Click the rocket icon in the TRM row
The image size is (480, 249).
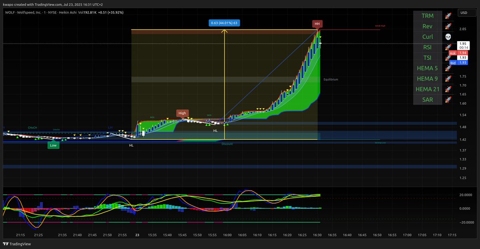(x=448, y=16)
